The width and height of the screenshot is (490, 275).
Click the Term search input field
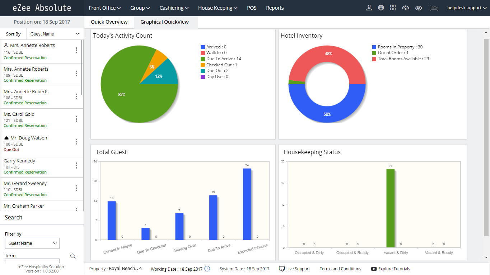point(32,261)
